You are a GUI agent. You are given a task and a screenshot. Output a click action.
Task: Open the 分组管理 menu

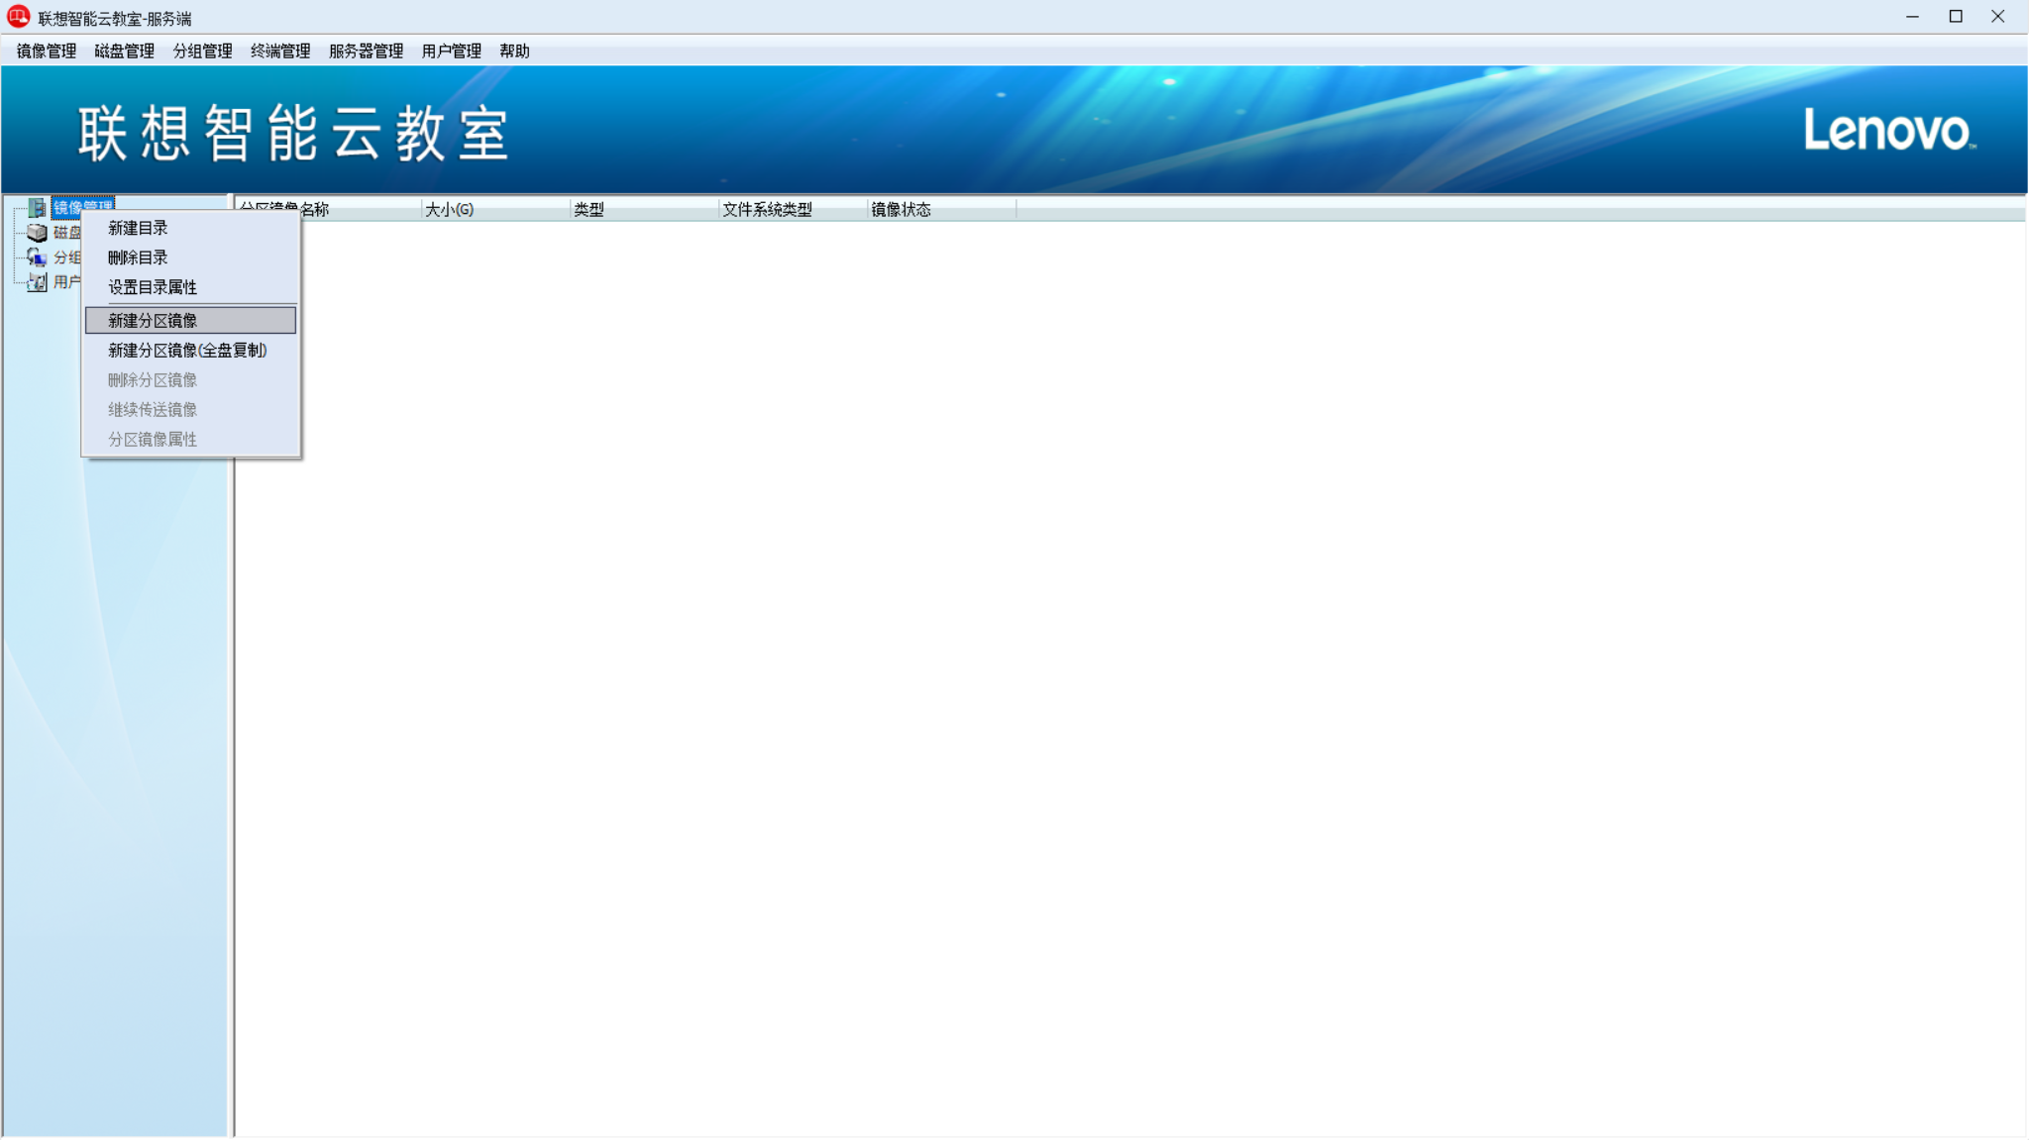pyautogui.click(x=202, y=52)
